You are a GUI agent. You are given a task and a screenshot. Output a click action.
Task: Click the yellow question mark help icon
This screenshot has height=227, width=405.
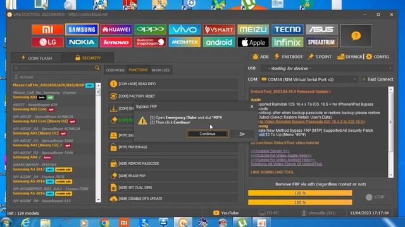coord(356,36)
